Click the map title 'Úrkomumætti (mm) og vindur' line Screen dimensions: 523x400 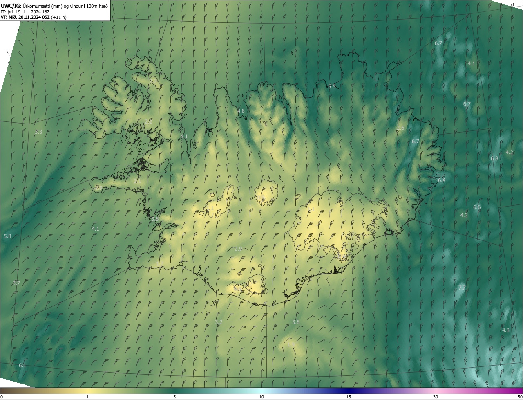[54, 5]
